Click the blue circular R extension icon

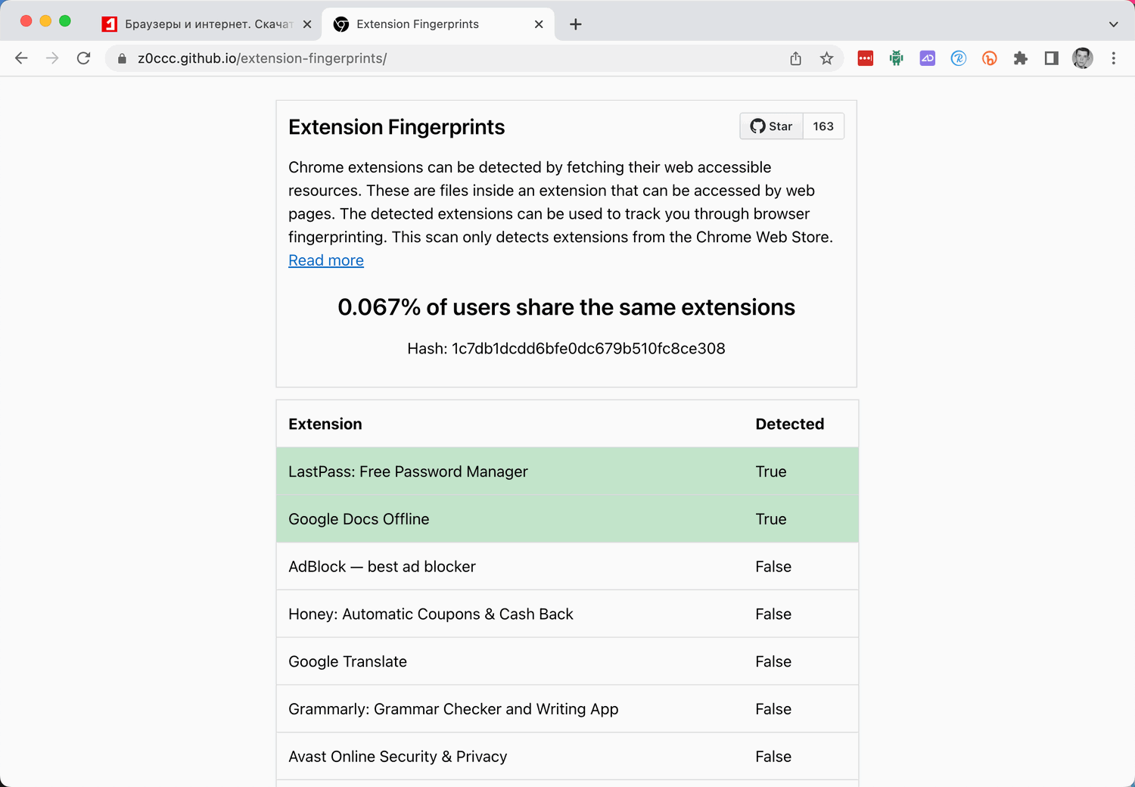pos(959,58)
